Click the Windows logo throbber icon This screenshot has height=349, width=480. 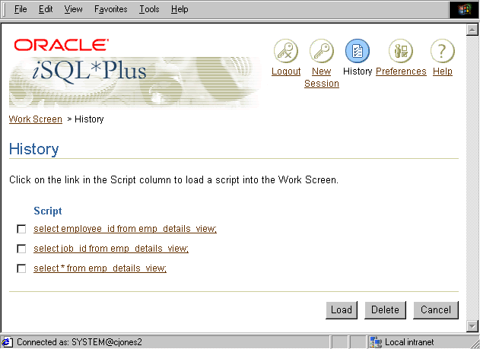coord(464,9)
